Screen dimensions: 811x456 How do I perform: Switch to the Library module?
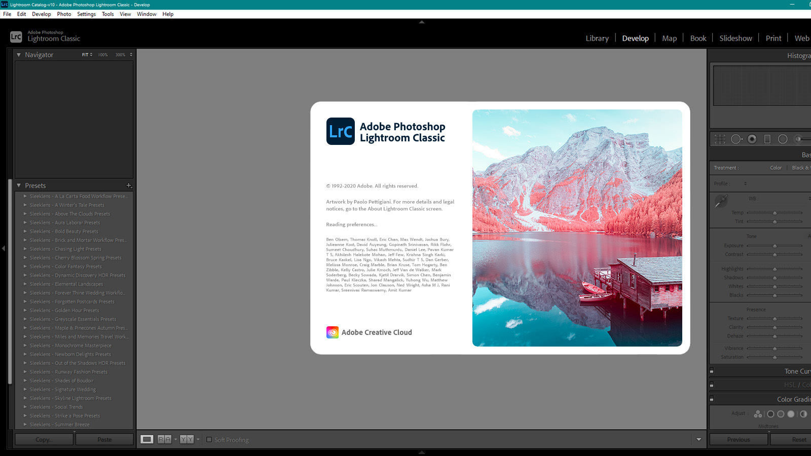point(597,39)
